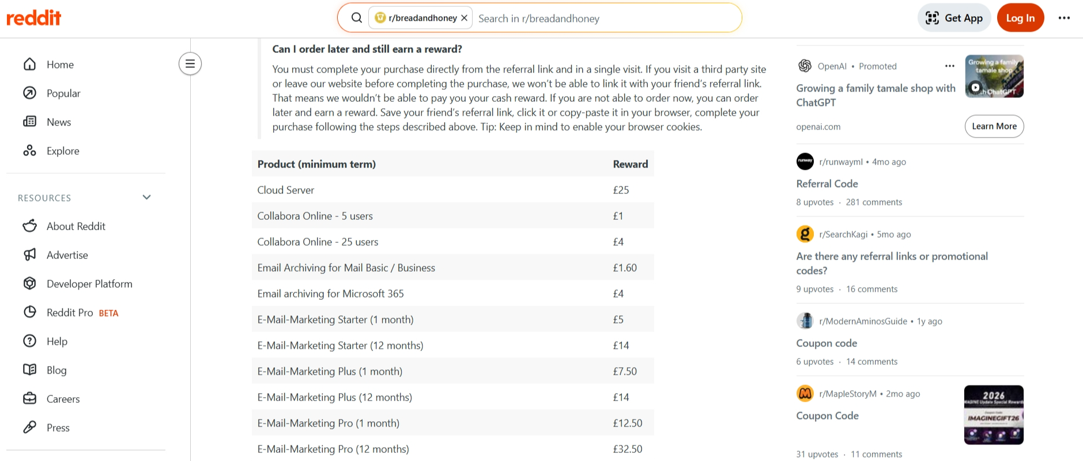Click the OpenAI advertiser logo
This screenshot has height=461, width=1083.
tap(805, 66)
